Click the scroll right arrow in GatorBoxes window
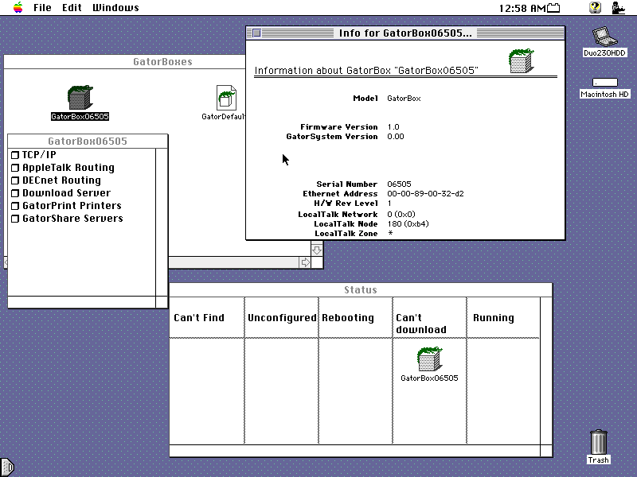This screenshot has width=637, height=477. 305,262
